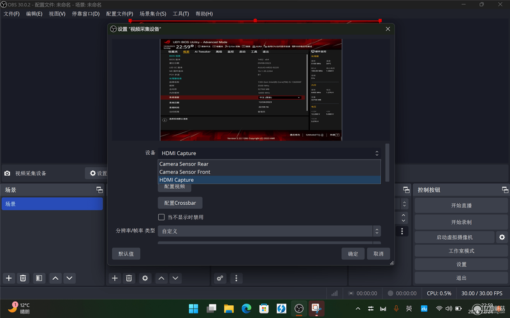Choose HDMI Capture in device list
The image size is (510, 318).
coord(269,180)
